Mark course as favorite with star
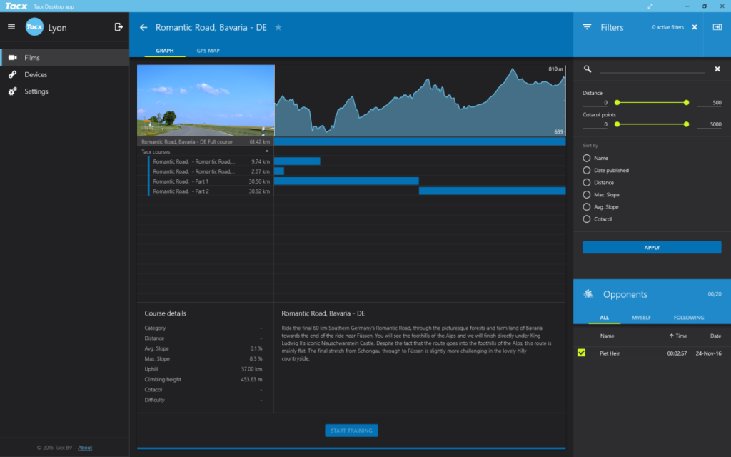The image size is (731, 457). point(278,27)
